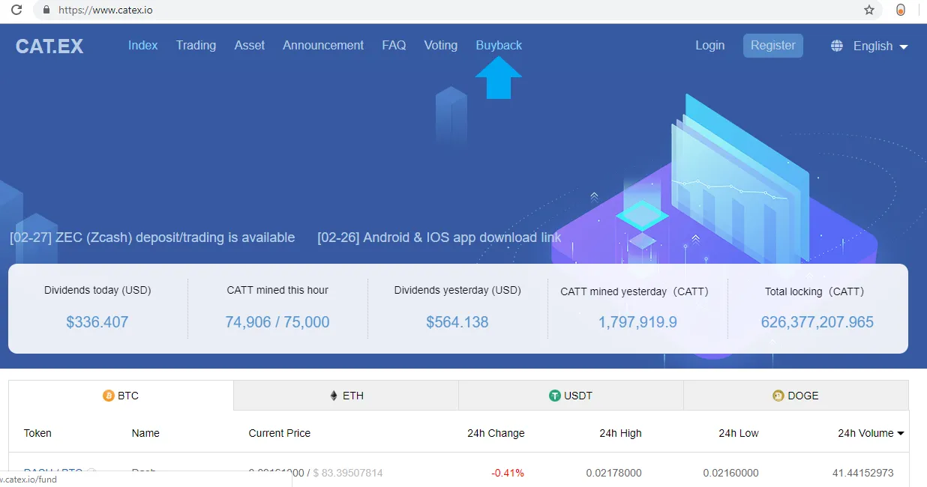927x487 pixels.
Task: Click the Token column header
Action: click(37, 433)
